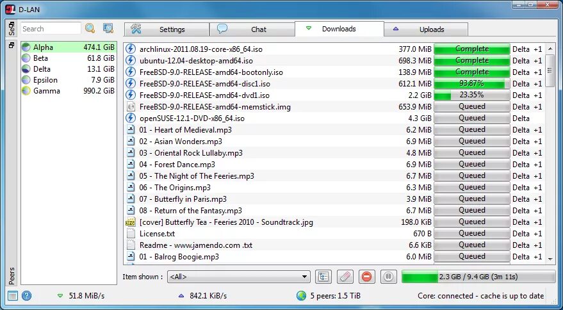Select the Beta peer row
The height and width of the screenshot is (310, 563).
point(69,58)
